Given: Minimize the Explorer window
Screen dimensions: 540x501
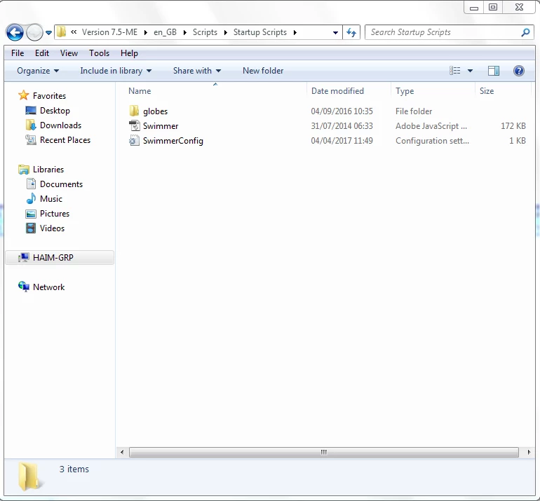Looking at the screenshot, I should point(474,7).
